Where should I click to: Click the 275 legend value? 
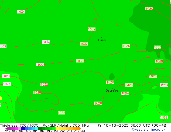(28, 131)
